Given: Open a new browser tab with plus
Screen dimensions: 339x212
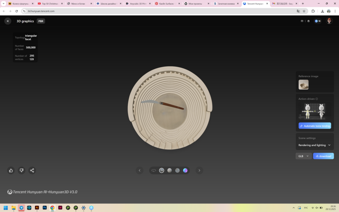Looking at the screenshot, I should [x=303, y=3].
